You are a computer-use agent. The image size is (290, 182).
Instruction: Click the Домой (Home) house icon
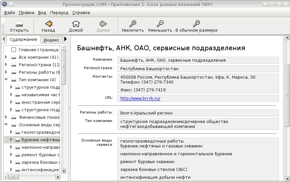coord(76,24)
